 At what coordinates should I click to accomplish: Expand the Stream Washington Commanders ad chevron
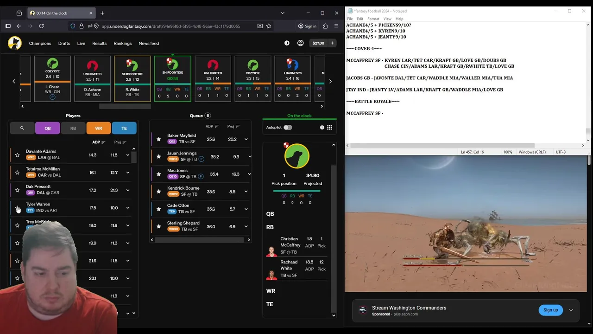[571, 310]
